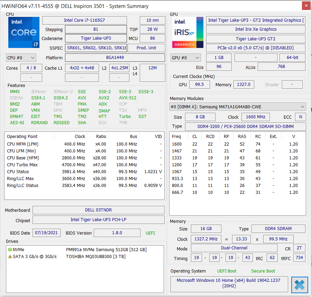
Task: Click the Intel Iris Xe Graphics logo
Action: [187, 32]
